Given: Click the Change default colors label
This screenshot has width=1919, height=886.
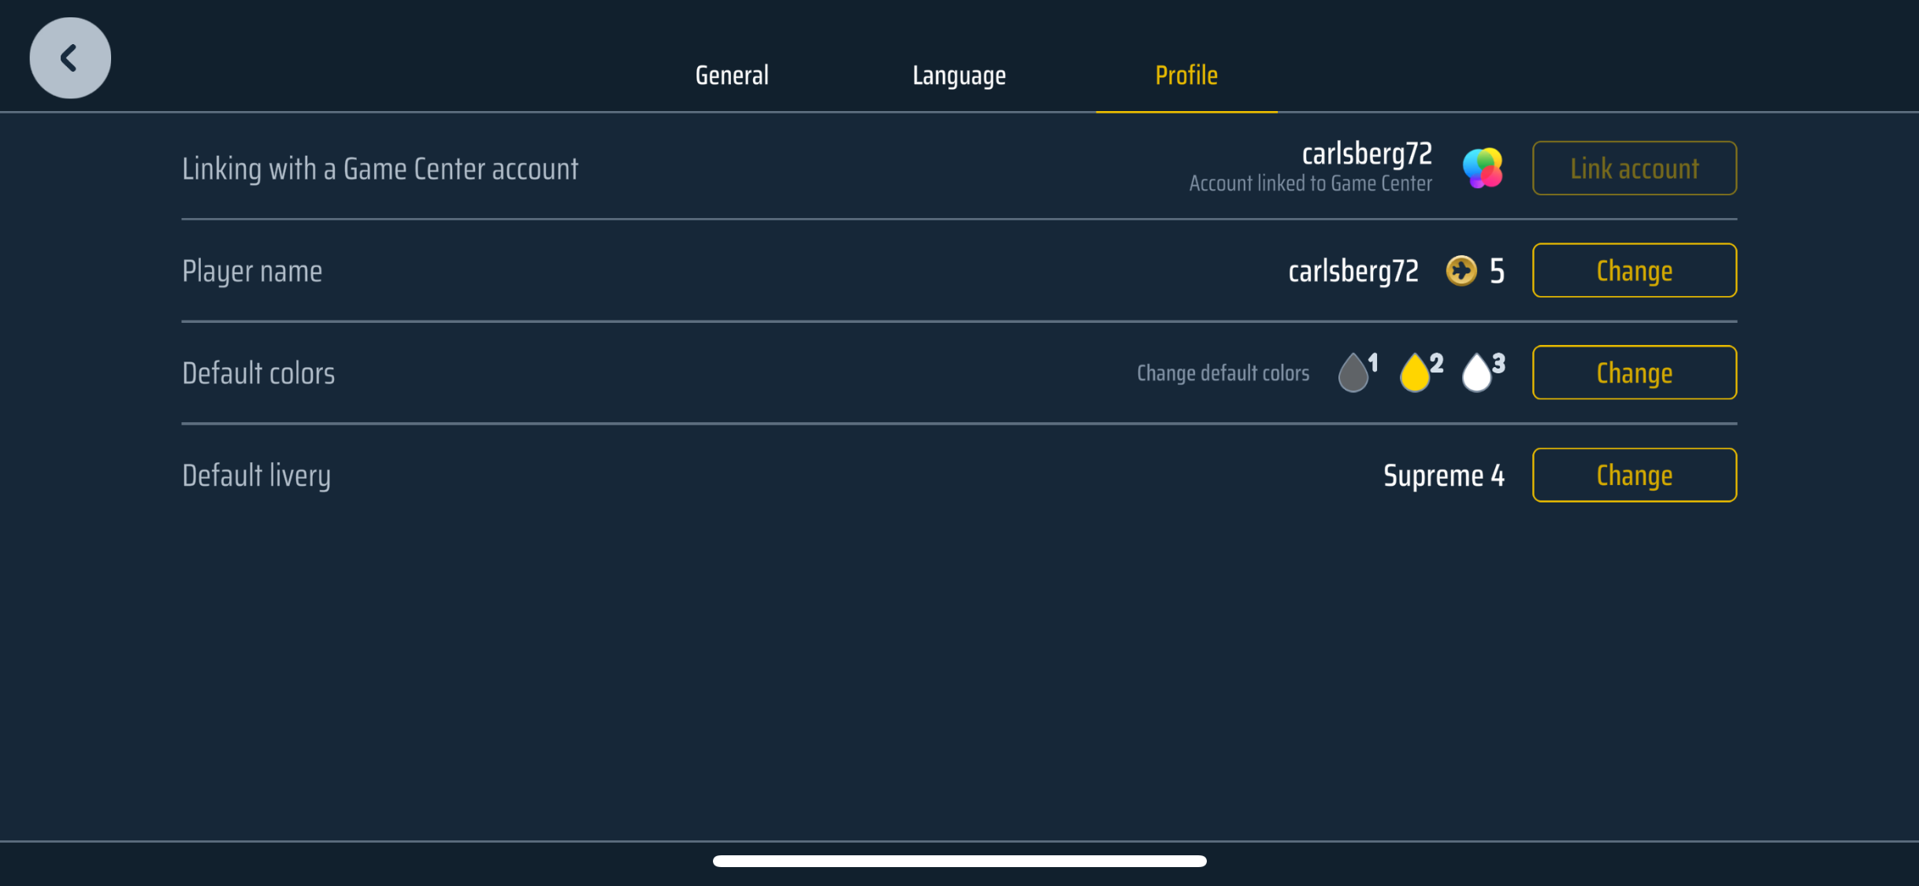Looking at the screenshot, I should (x=1223, y=373).
